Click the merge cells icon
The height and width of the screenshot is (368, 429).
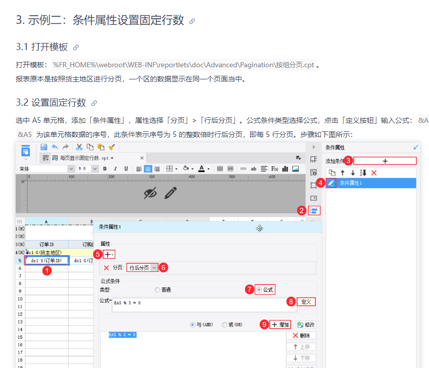[220, 169]
